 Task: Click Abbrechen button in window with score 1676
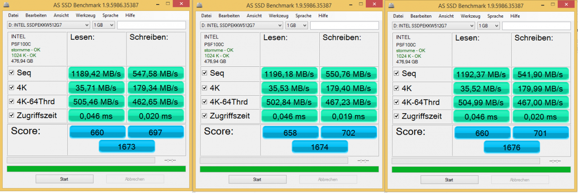pos(519,179)
